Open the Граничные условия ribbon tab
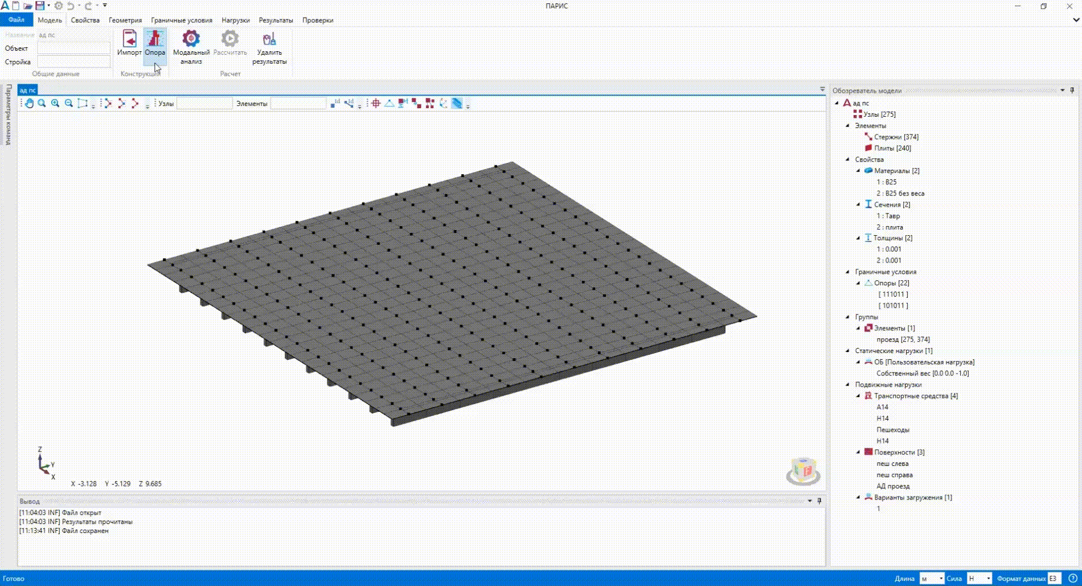 (182, 20)
